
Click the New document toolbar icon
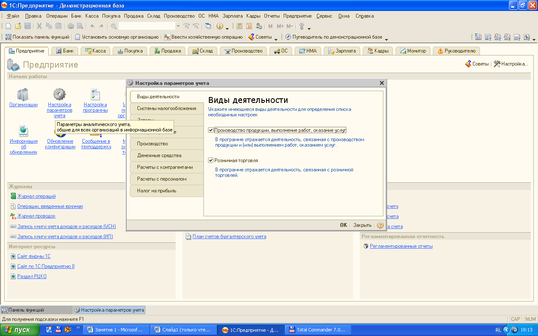coord(8,26)
